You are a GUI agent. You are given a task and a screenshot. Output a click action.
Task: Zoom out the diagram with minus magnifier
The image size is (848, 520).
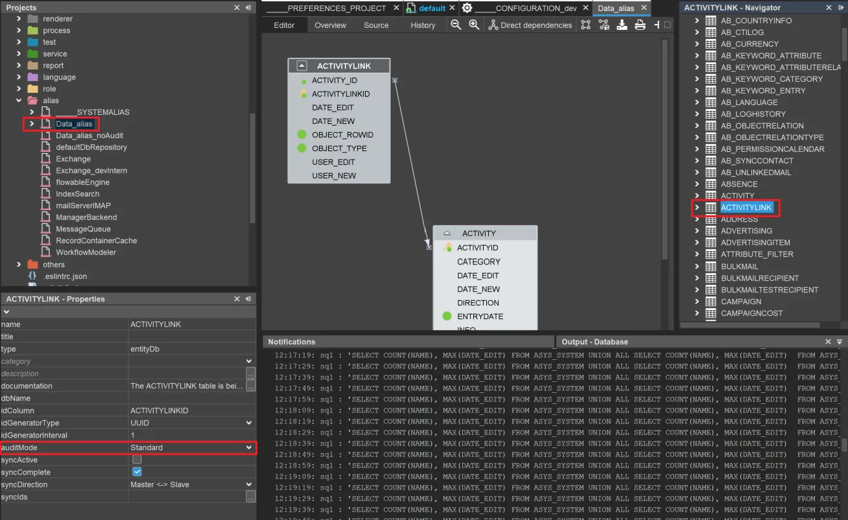(x=456, y=25)
